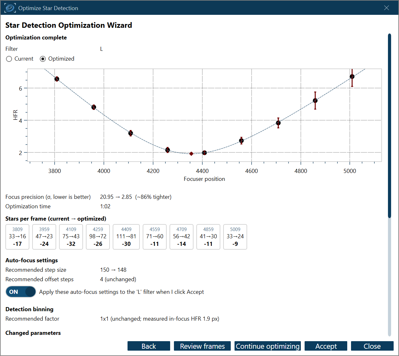Click the red diamond best-focus marker on chart
This screenshot has height=356, width=399.
tap(191, 154)
